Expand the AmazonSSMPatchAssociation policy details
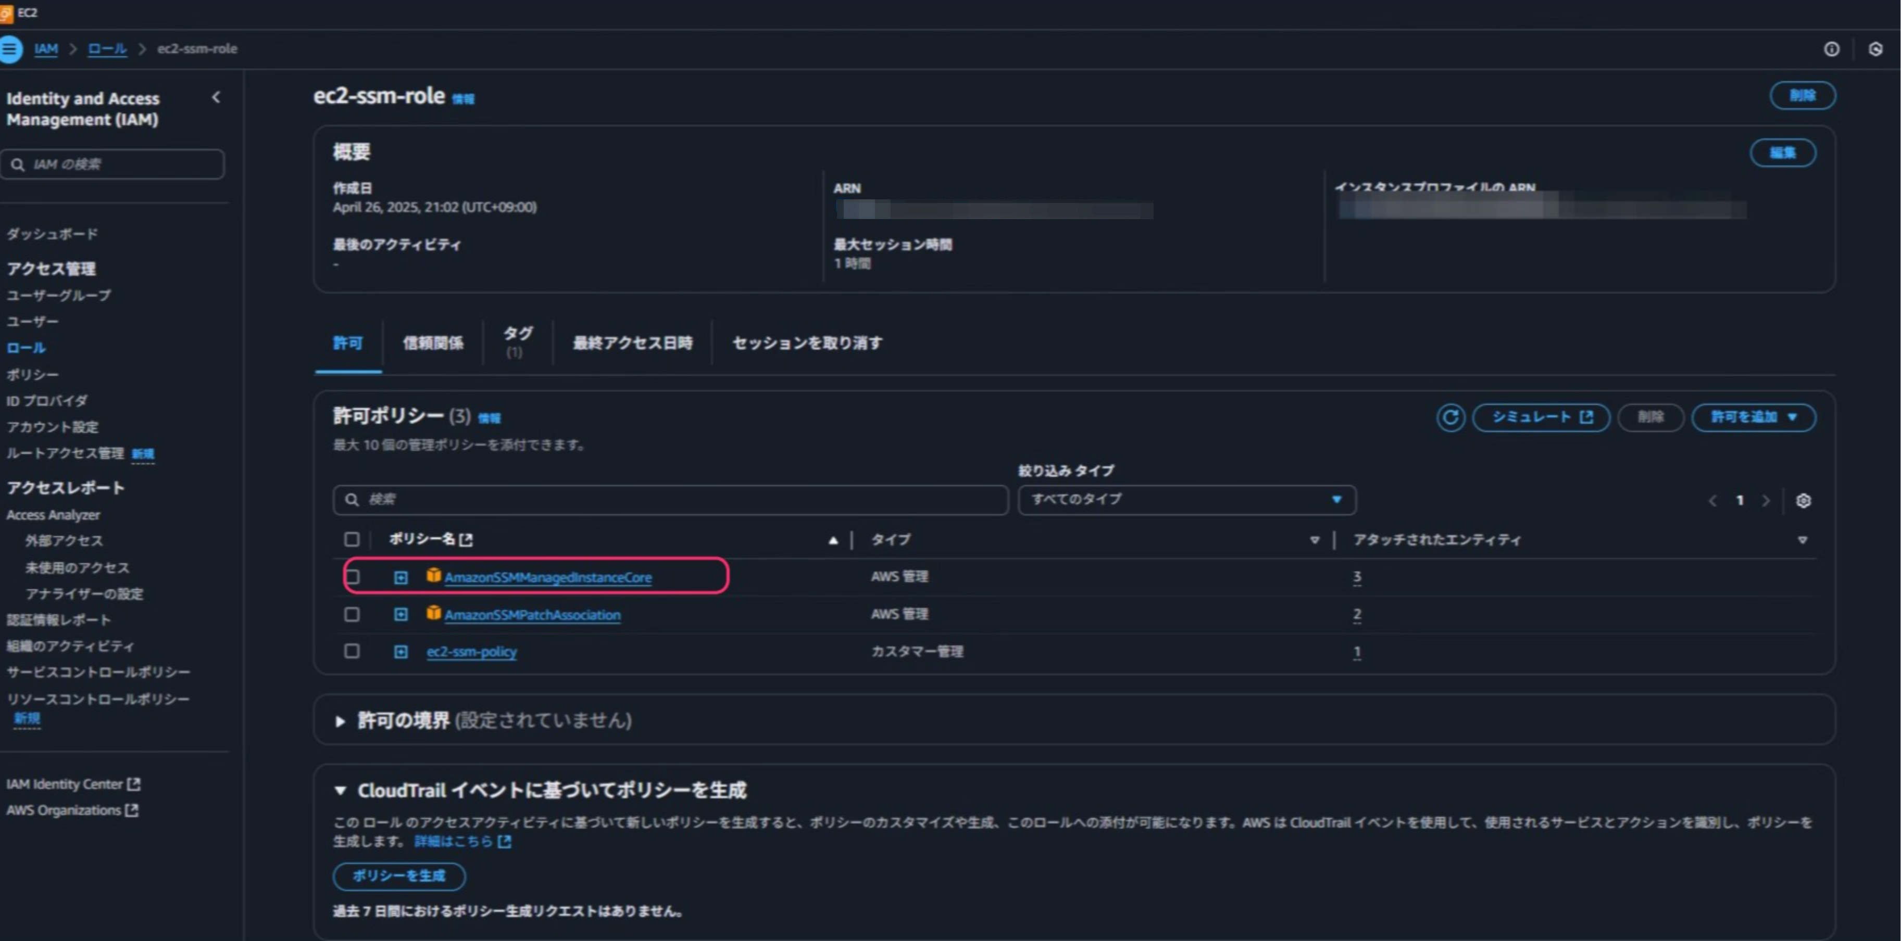Screen dimensions: 1901x941 pos(401,614)
